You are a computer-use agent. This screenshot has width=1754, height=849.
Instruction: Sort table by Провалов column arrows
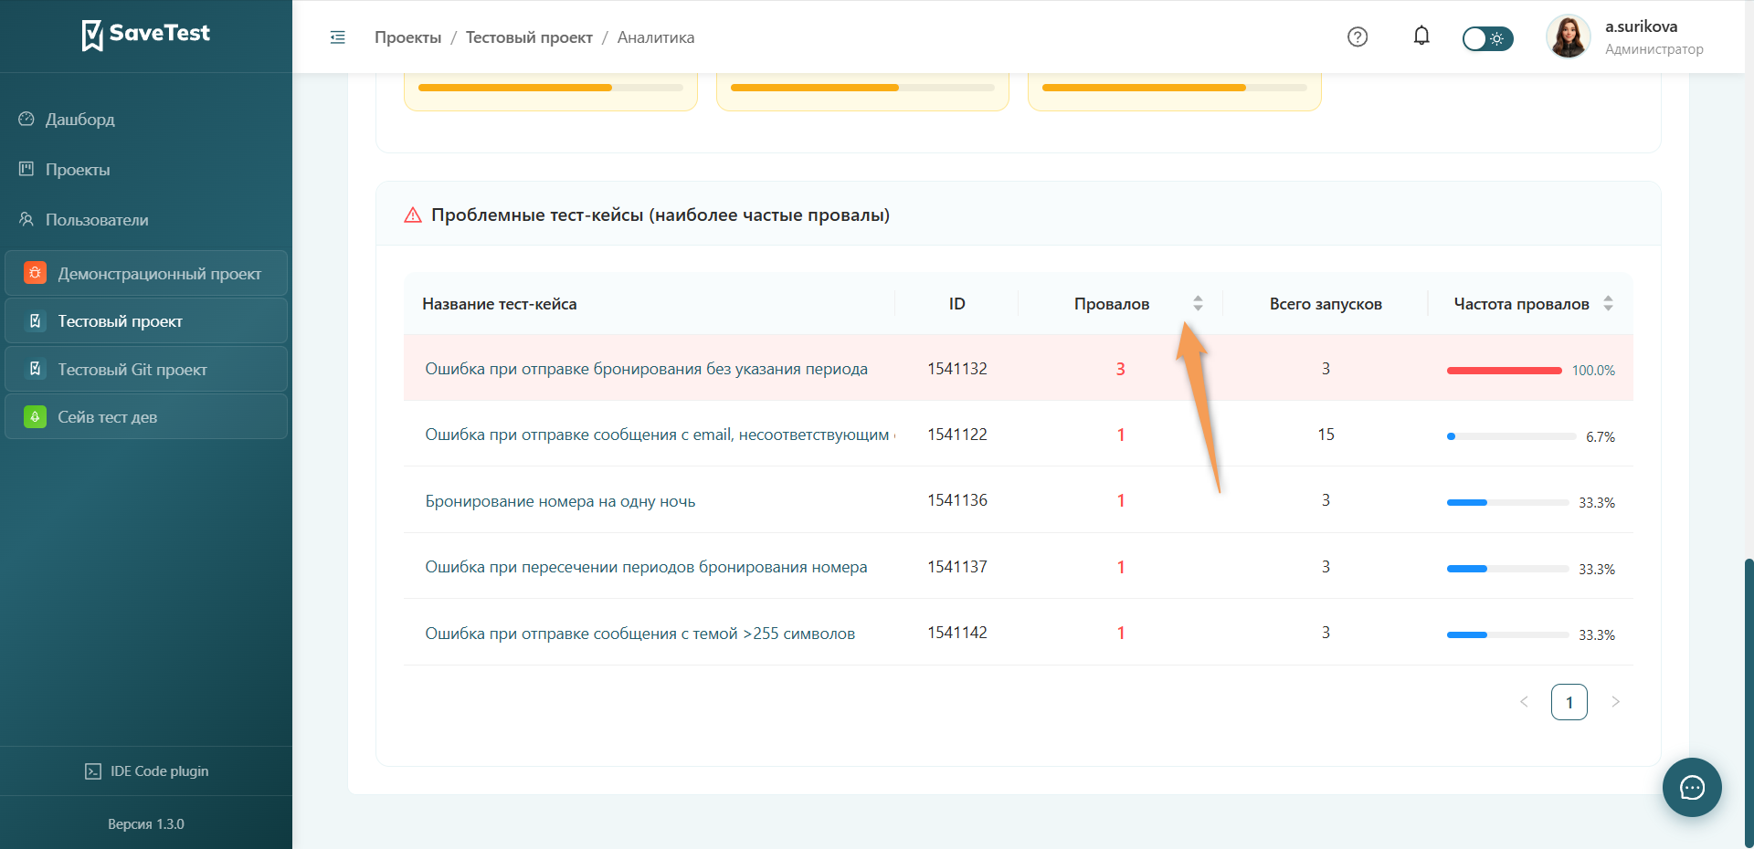pos(1198,303)
